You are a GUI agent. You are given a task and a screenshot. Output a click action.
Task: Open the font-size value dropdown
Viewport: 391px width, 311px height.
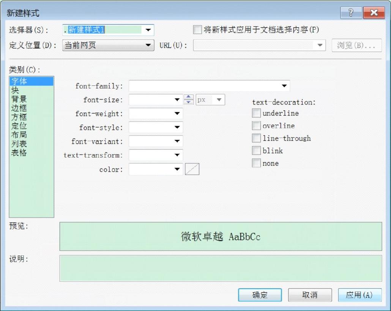177,100
